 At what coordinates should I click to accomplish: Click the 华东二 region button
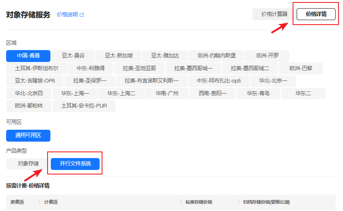pyautogui.click(x=303, y=94)
